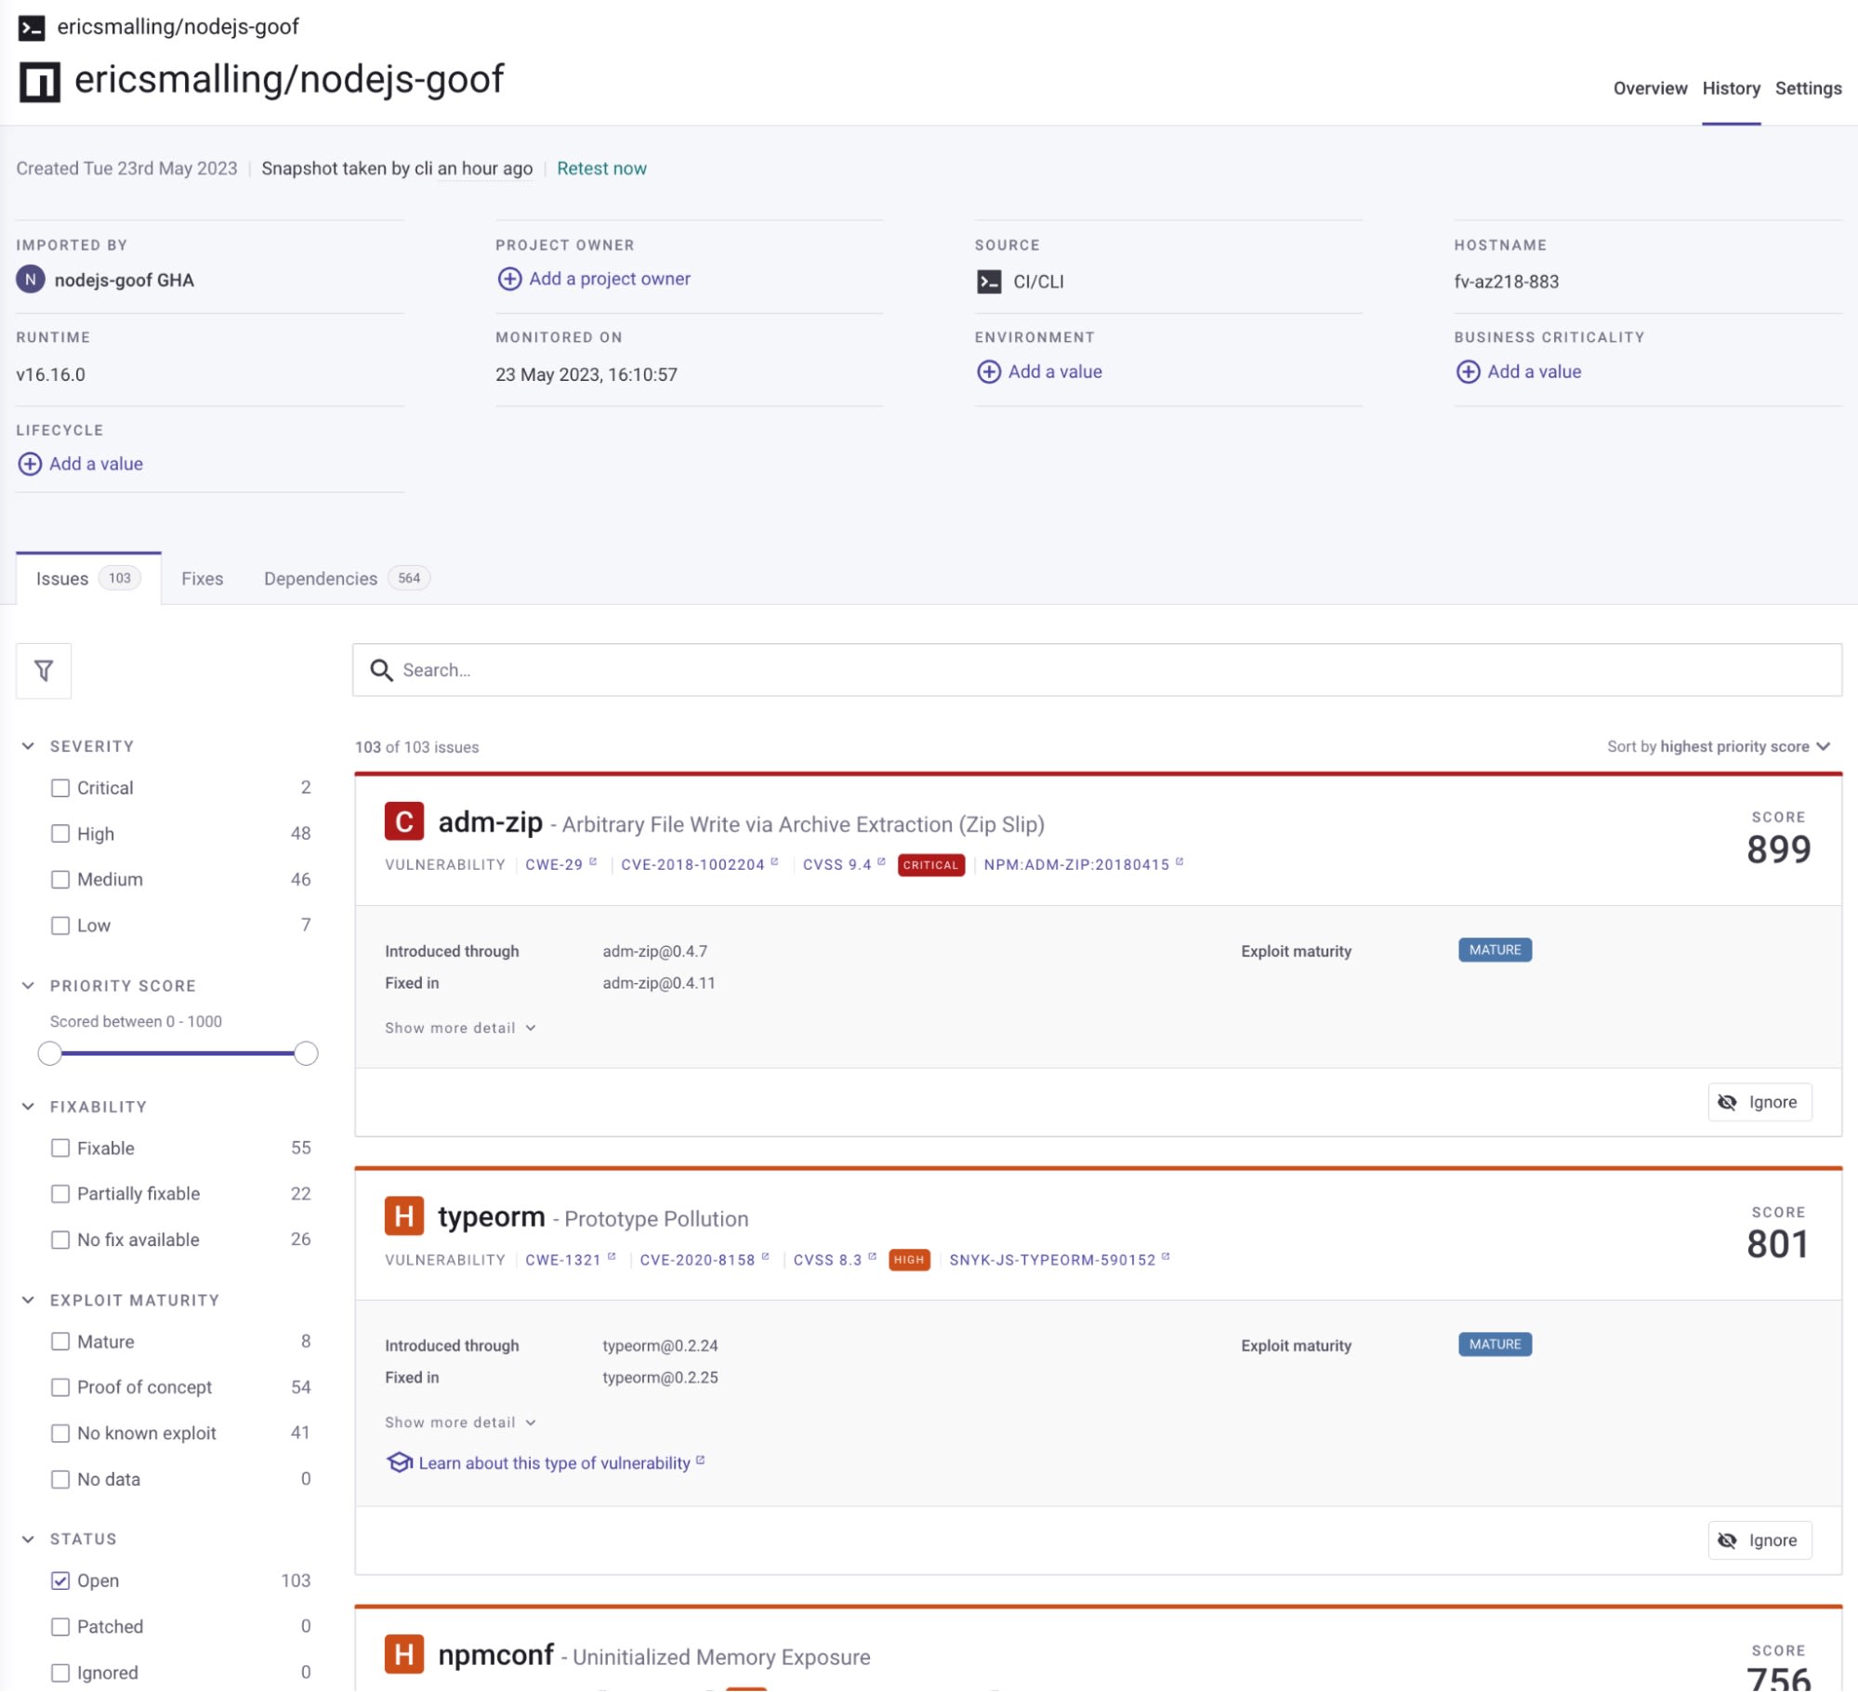The image size is (1858, 1692).
Task: Open the CVE-2018-1002204 link
Action: click(699, 864)
